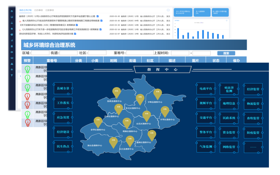Viewport: 280px width, 175px height.
Task: Open the circular more-options icon beside the task tabs
Action: (x=168, y=10)
